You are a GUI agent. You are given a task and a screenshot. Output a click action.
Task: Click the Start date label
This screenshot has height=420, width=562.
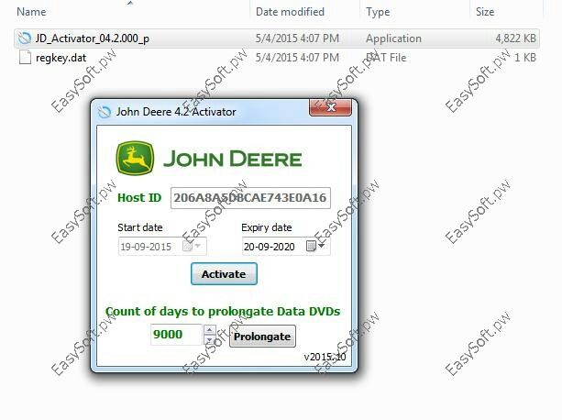(140, 227)
